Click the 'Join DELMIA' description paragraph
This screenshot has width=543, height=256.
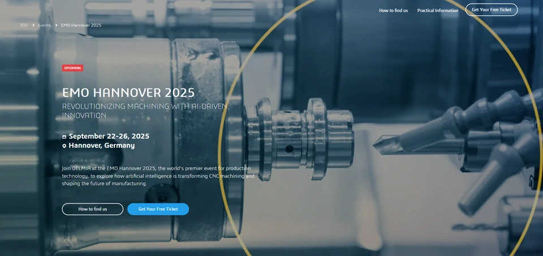coord(158,175)
